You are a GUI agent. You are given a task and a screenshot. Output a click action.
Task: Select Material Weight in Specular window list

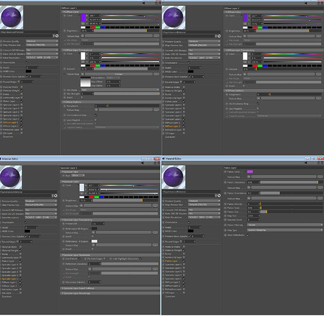click(10, 250)
